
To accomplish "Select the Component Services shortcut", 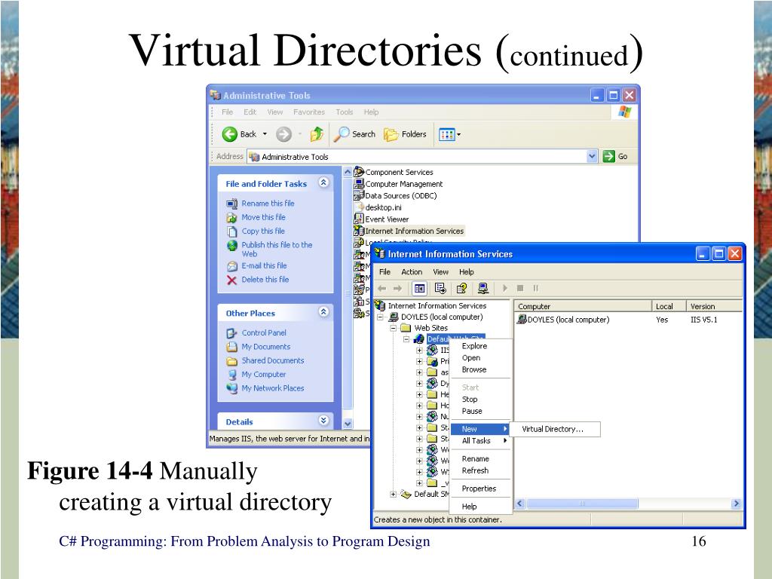I will 394,172.
